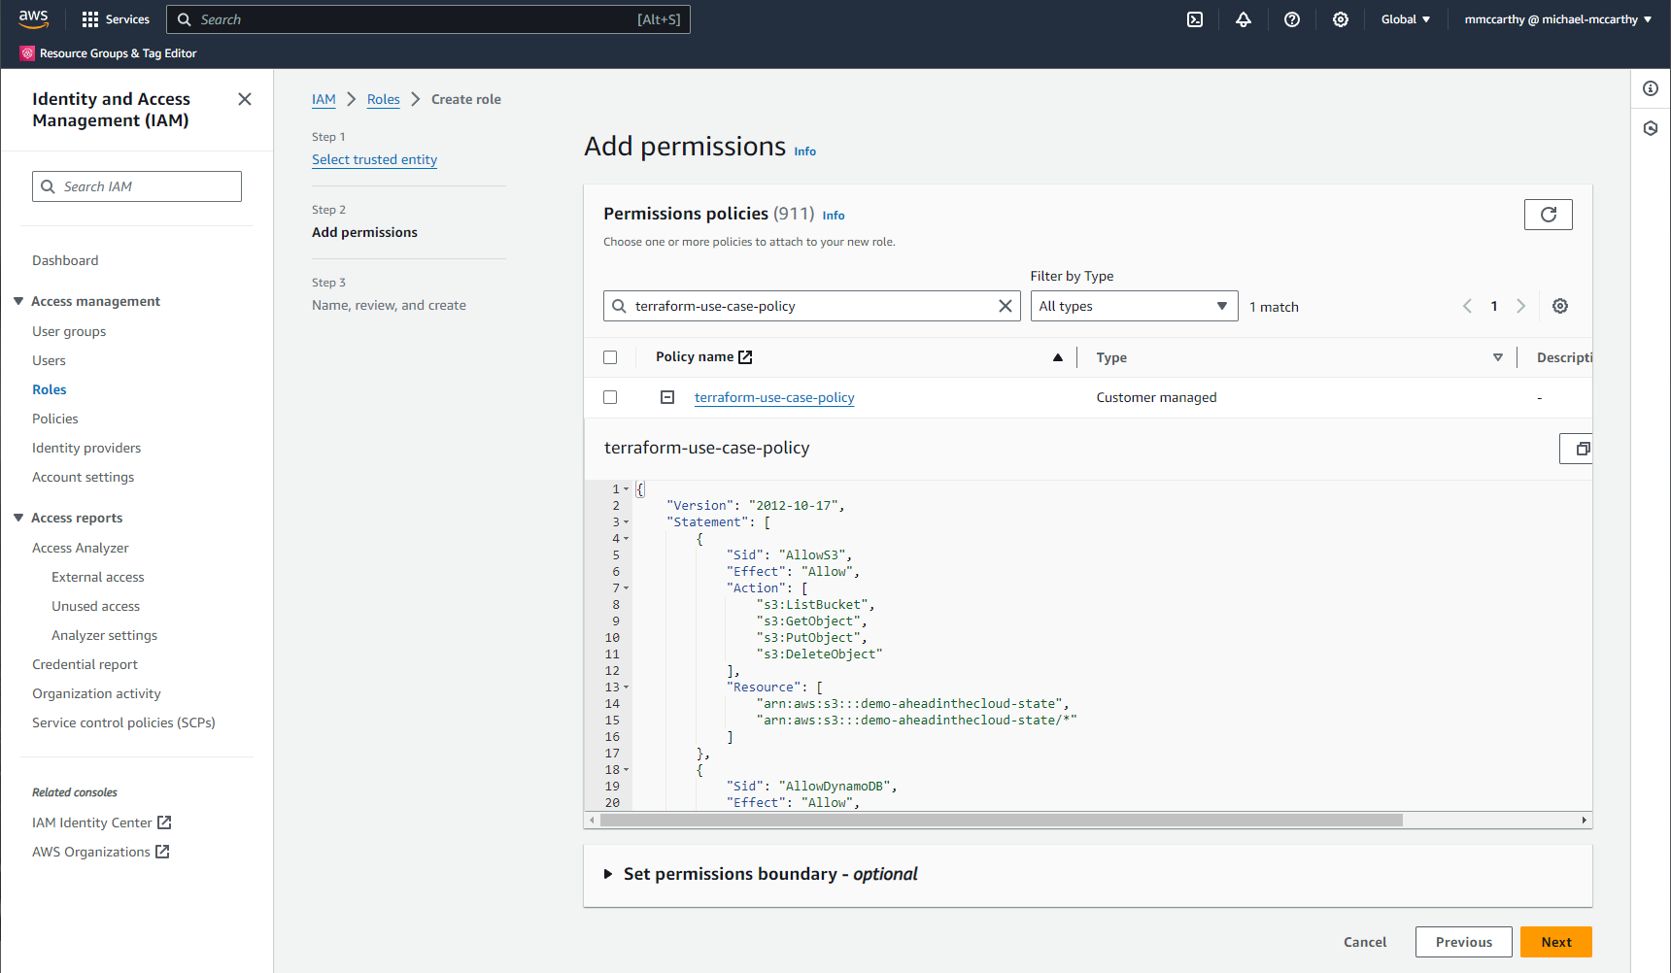Click the Next button

(x=1556, y=942)
